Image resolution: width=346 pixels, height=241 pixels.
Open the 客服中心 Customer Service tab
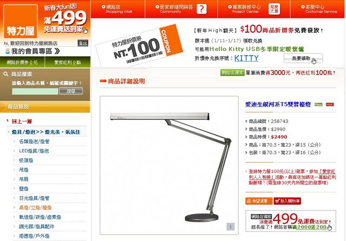[x=318, y=9]
